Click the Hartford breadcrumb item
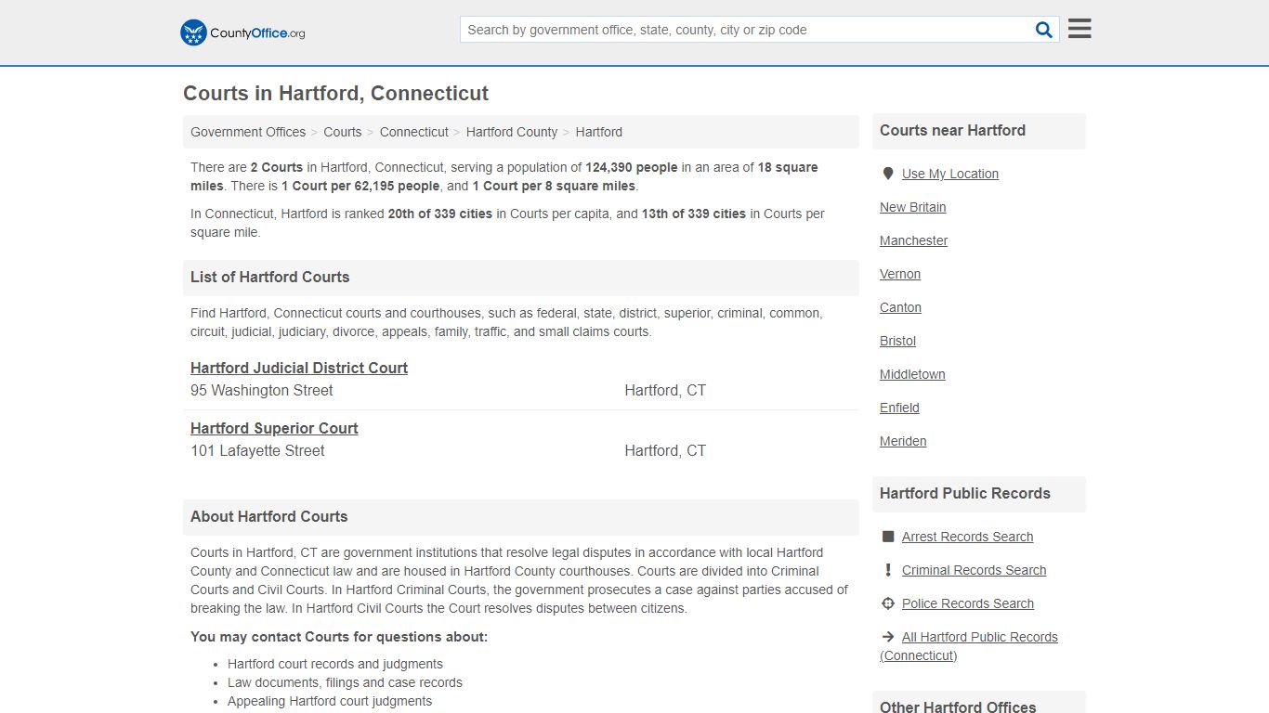 [x=599, y=132]
